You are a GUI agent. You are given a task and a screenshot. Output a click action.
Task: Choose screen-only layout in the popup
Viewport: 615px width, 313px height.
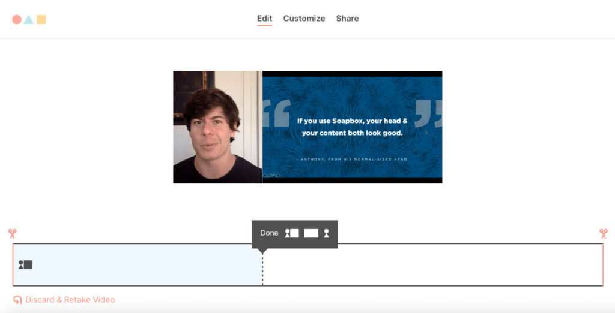(311, 233)
